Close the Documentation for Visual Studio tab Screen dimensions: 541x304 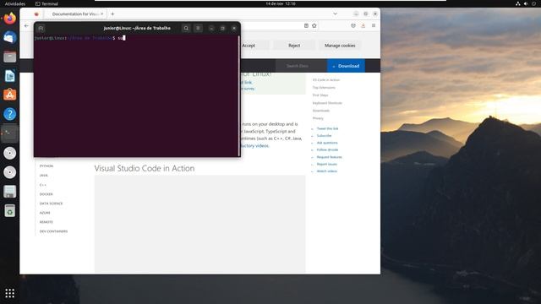click(x=102, y=14)
